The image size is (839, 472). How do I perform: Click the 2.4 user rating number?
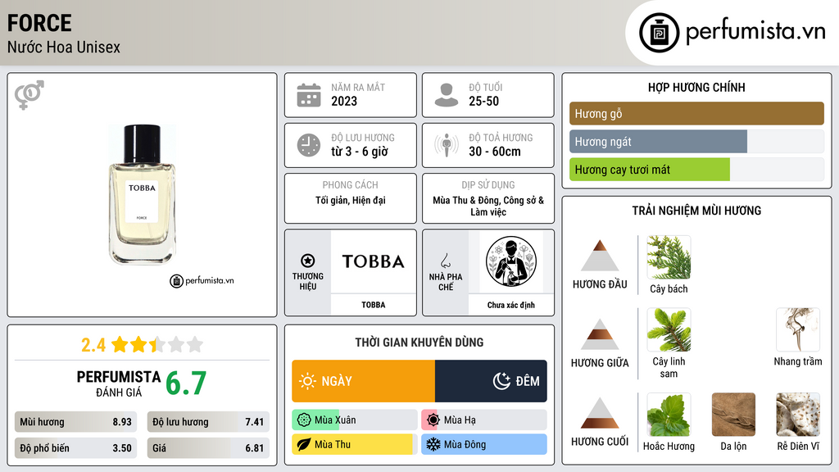point(93,345)
